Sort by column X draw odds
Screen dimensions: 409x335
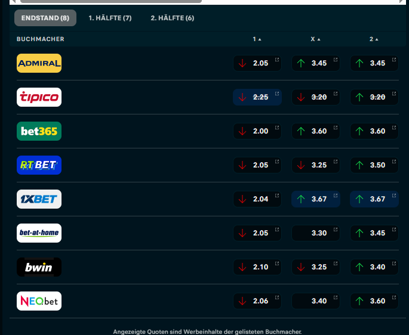(315, 39)
